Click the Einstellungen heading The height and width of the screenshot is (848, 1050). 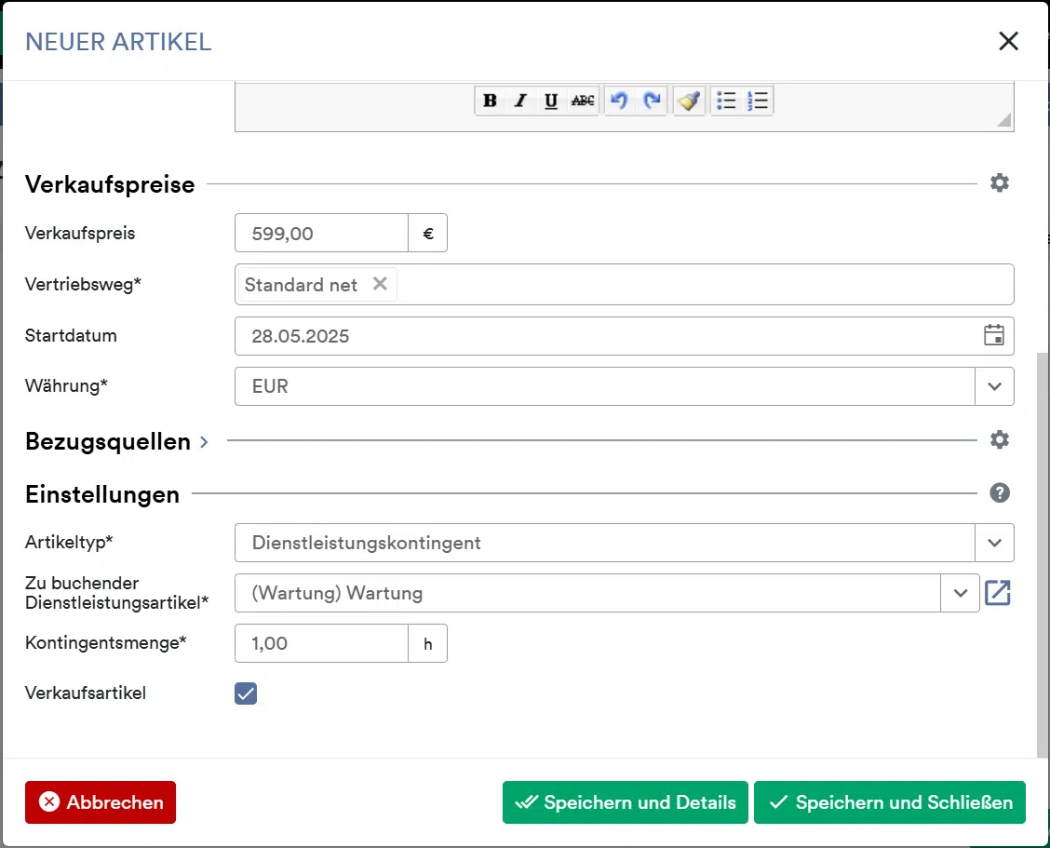click(102, 494)
